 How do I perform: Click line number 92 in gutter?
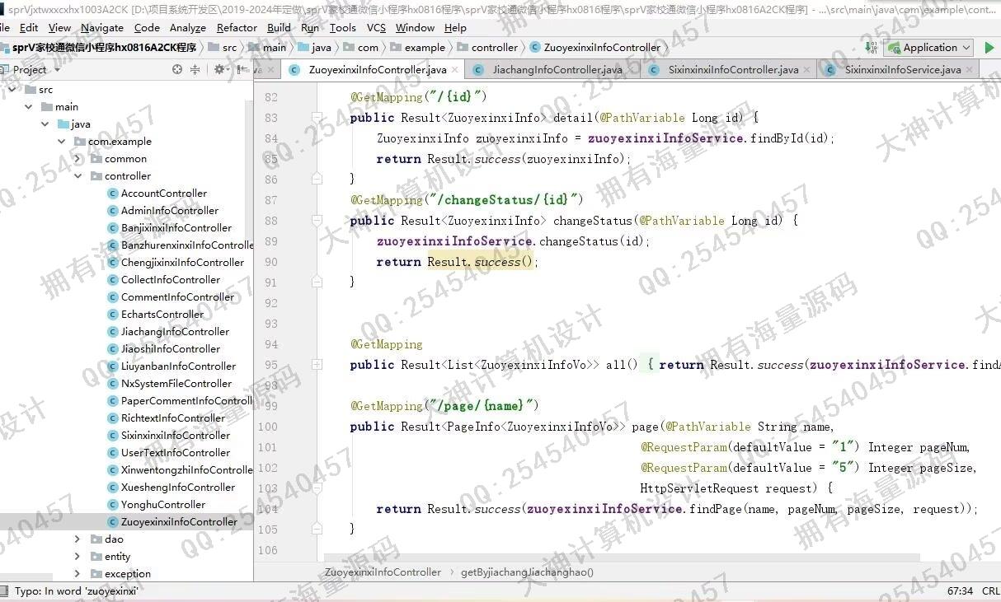click(x=271, y=303)
